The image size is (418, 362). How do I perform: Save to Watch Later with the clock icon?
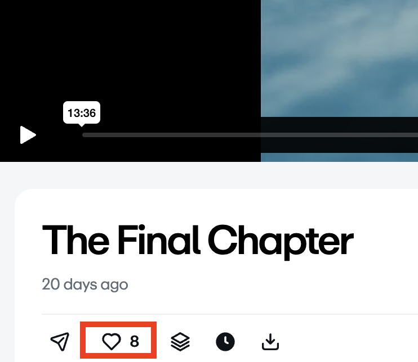[225, 342]
